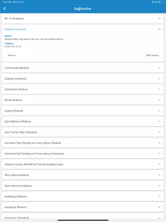Image resolution: width=166 pixels, height=222 pixels.
Task: Open Hüseyin Çorum Mesleki ve Teknik Anadolu Lisesi
Action: pos(83,164)
